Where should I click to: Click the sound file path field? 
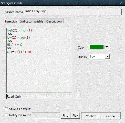pyautogui.click(x=46, y=115)
